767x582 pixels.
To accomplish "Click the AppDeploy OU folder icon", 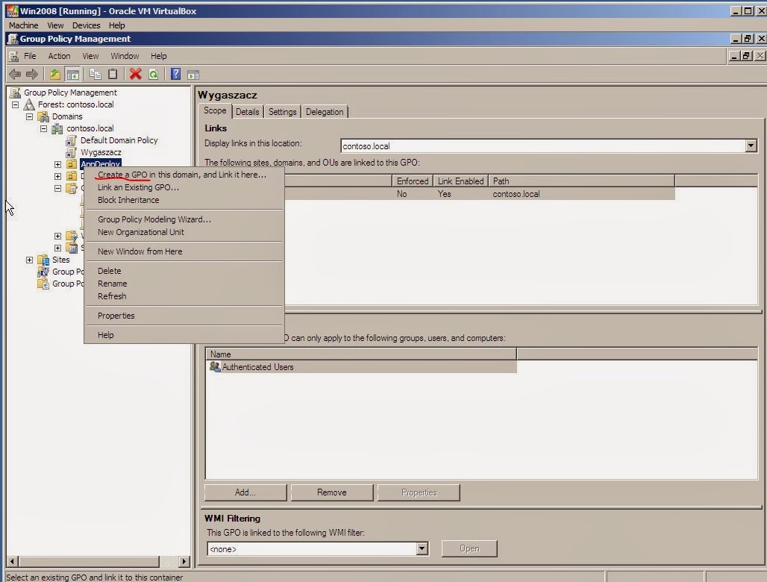I will tap(72, 164).
